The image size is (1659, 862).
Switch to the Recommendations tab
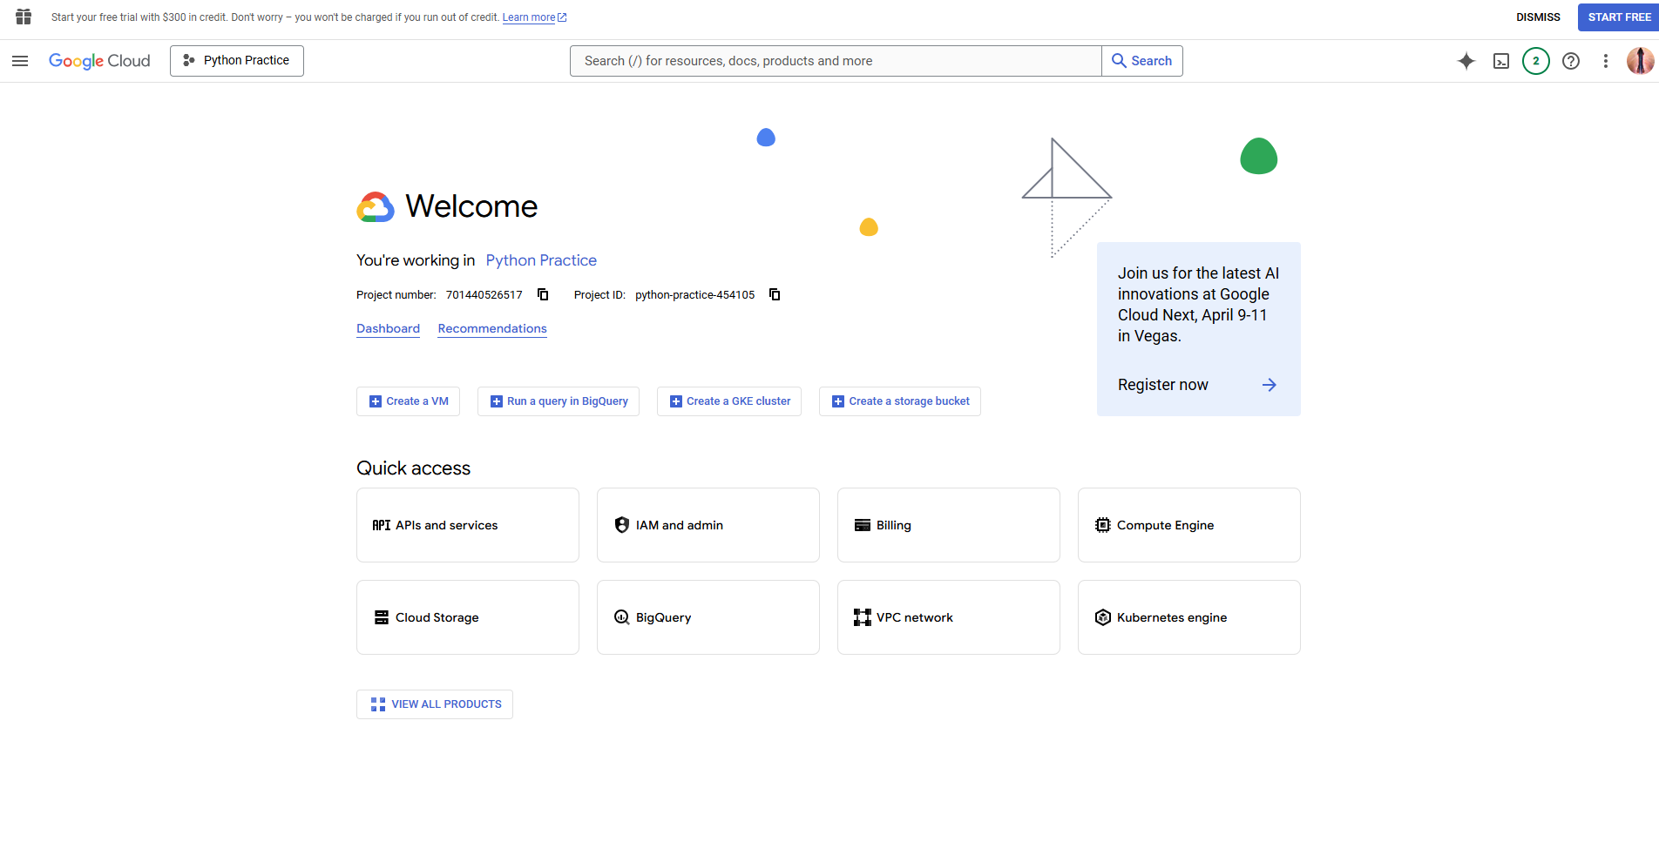[x=492, y=328]
